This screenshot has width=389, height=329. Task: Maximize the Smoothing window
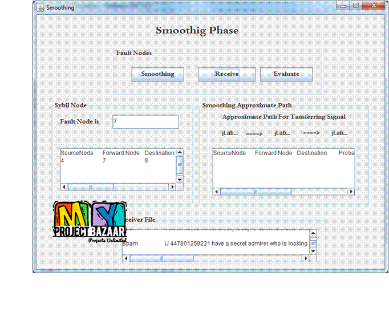tap(356, 6)
